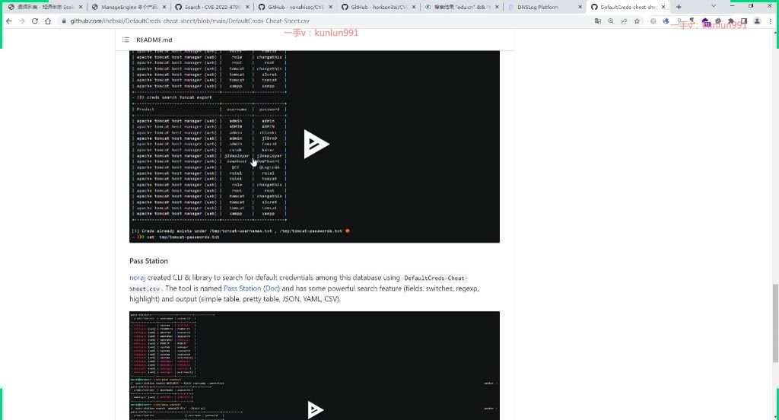This screenshot has height=420, width=779.
Task: View site security lock info
Action: click(x=64, y=21)
